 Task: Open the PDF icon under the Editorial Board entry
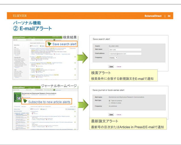(x=33, y=114)
